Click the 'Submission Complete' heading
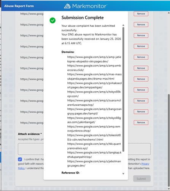Image resolution: width=170 pixels, height=191 pixels. click(x=83, y=18)
